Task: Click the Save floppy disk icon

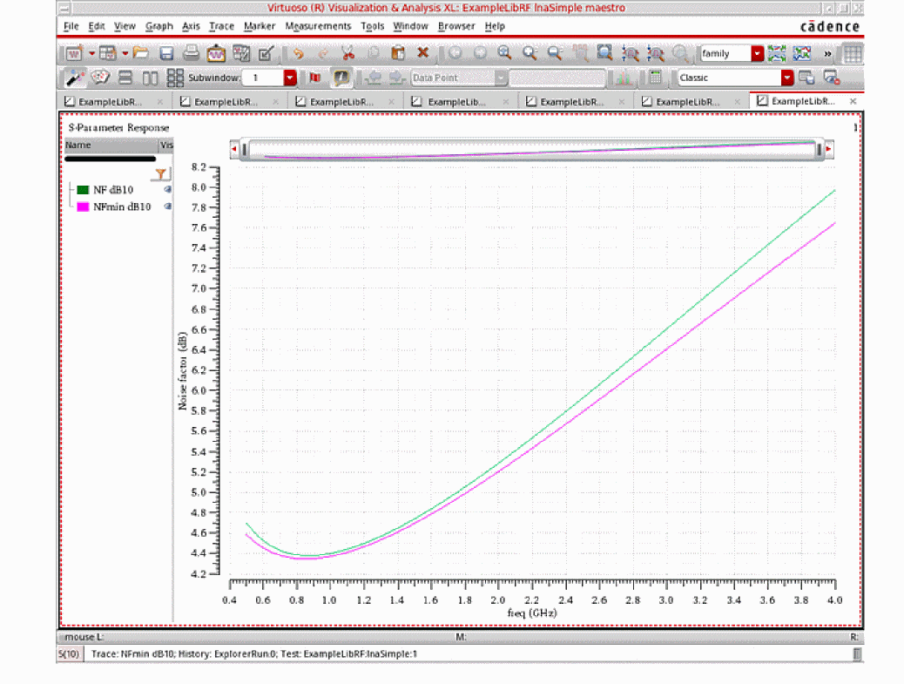Action: pyautogui.click(x=167, y=53)
